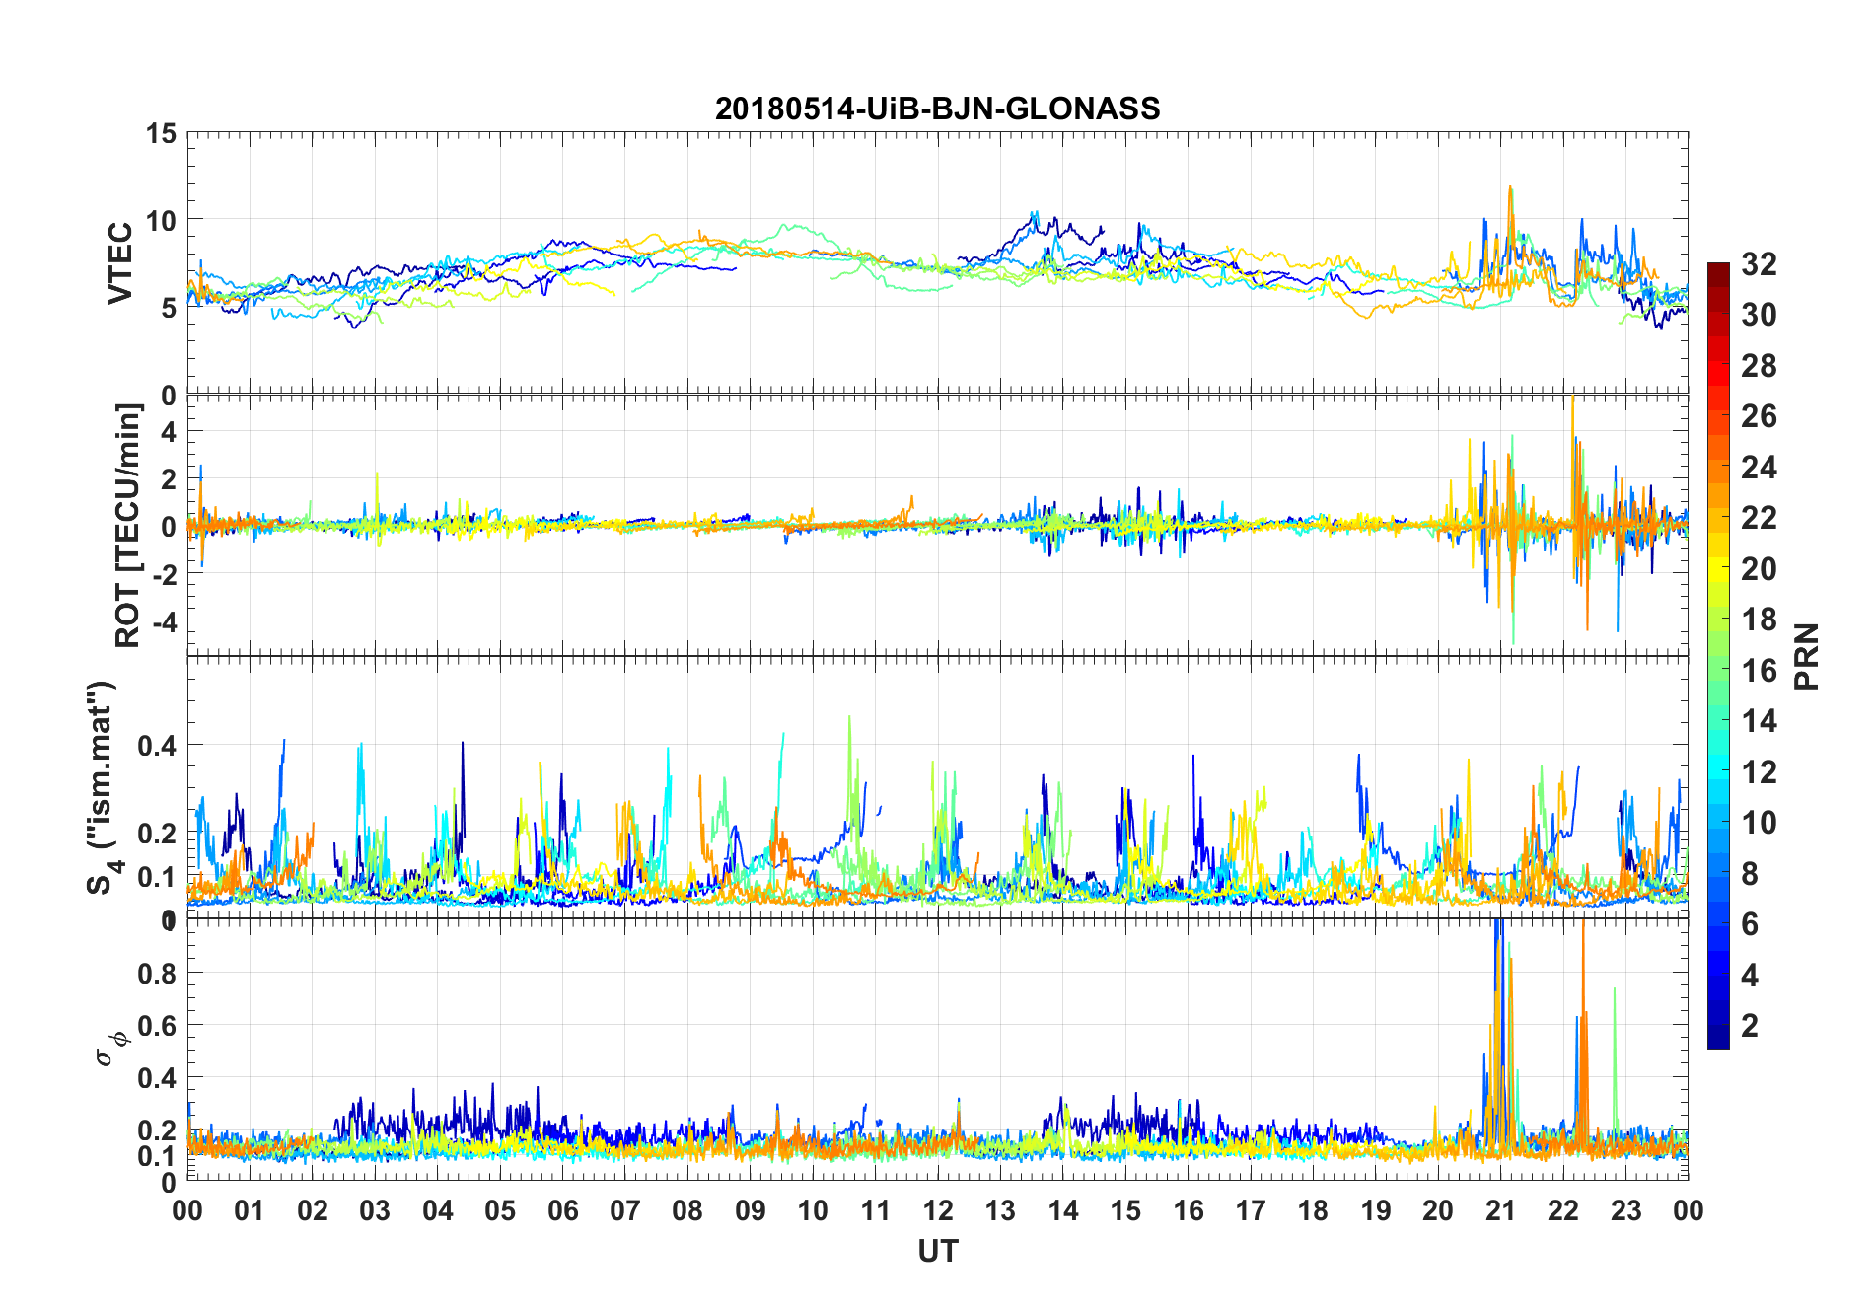Click sigma phi y-axis tick 0.6

[157, 1027]
